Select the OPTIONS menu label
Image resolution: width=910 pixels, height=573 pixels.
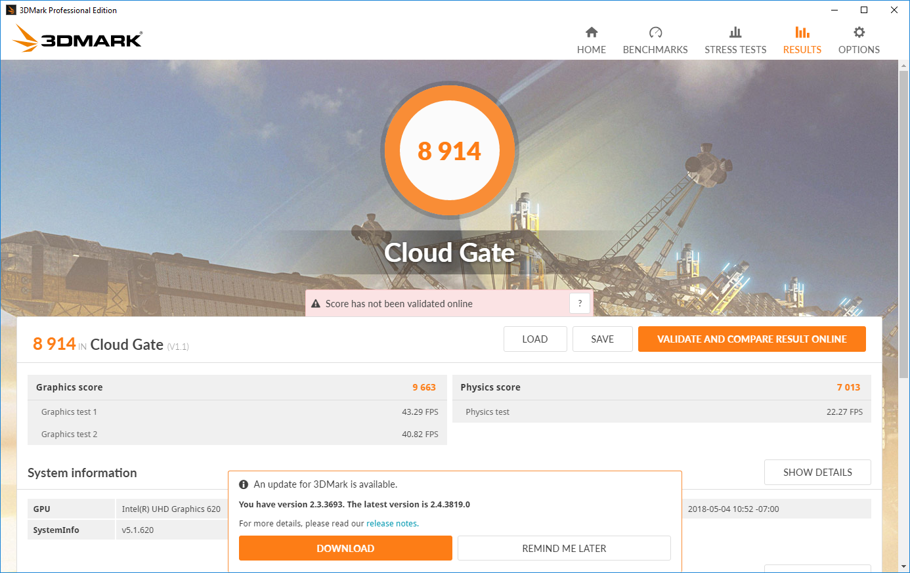[859, 50]
